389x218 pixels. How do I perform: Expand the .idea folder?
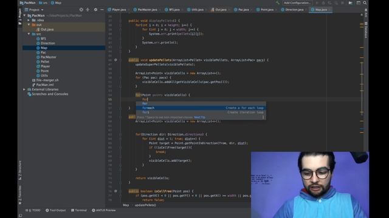coord(29,20)
